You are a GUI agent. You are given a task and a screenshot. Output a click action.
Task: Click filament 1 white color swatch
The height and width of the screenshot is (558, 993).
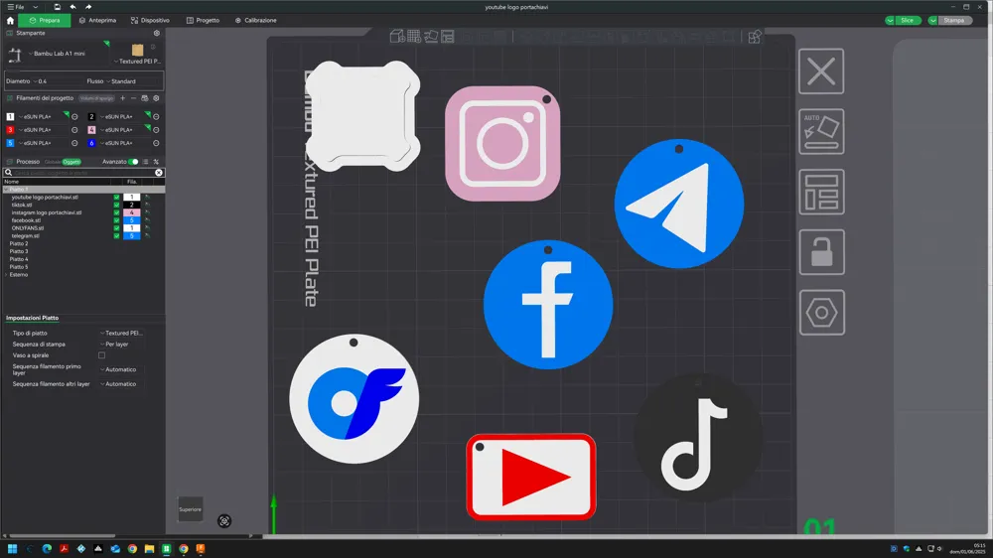point(10,116)
